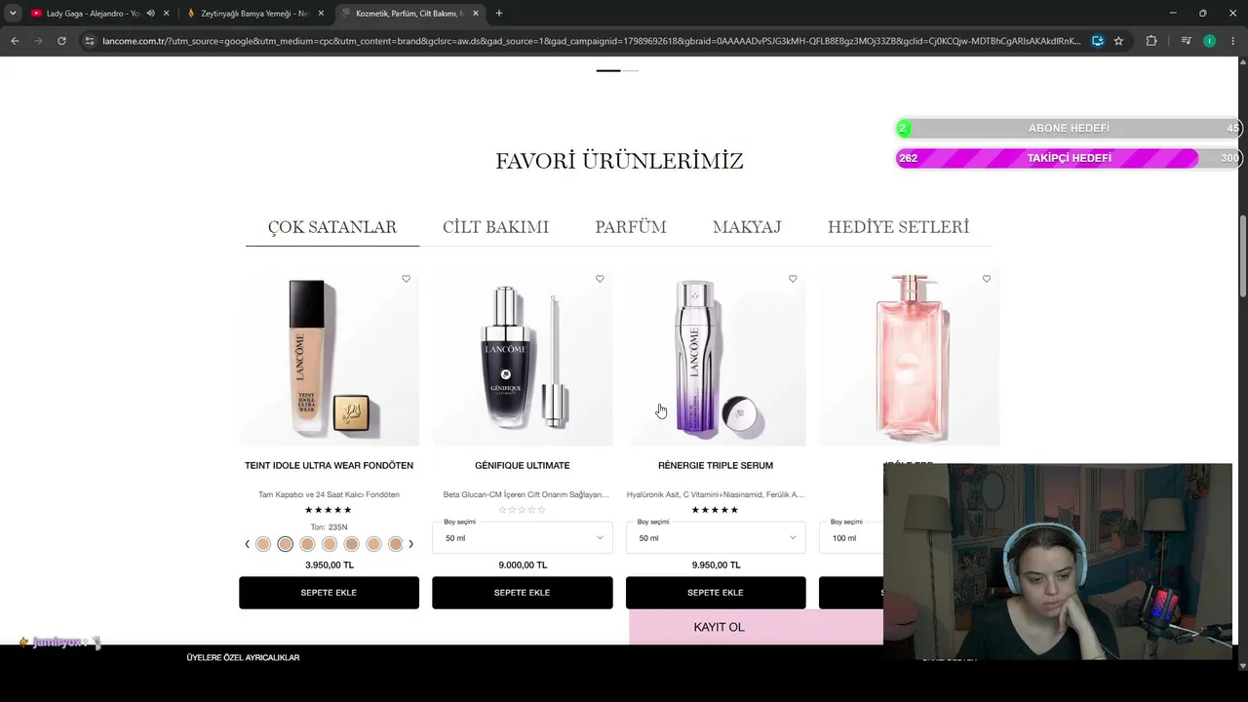1248x702 pixels.
Task: Click wishlist heart on pink perfume bottle
Action: [987, 279]
